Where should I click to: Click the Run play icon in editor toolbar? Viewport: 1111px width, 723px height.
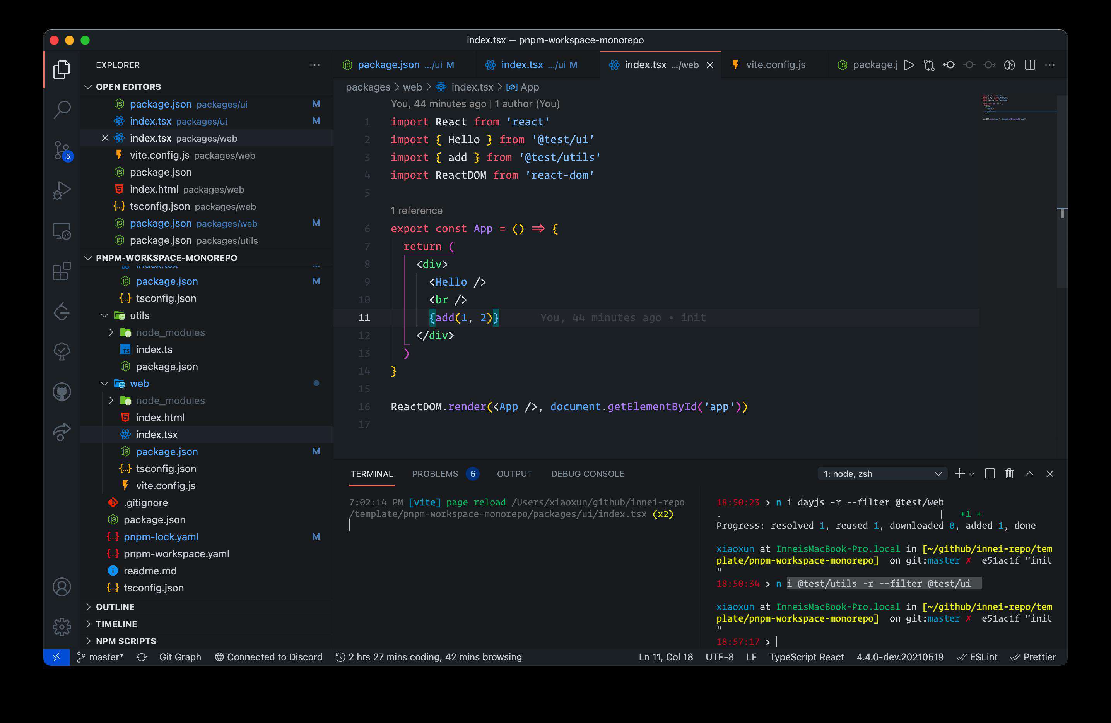(x=908, y=65)
